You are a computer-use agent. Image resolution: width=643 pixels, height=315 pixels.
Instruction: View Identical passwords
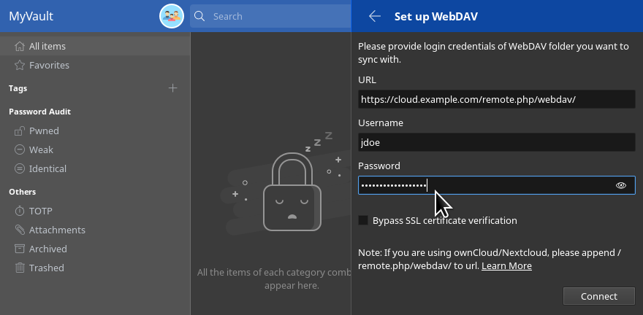(x=47, y=168)
